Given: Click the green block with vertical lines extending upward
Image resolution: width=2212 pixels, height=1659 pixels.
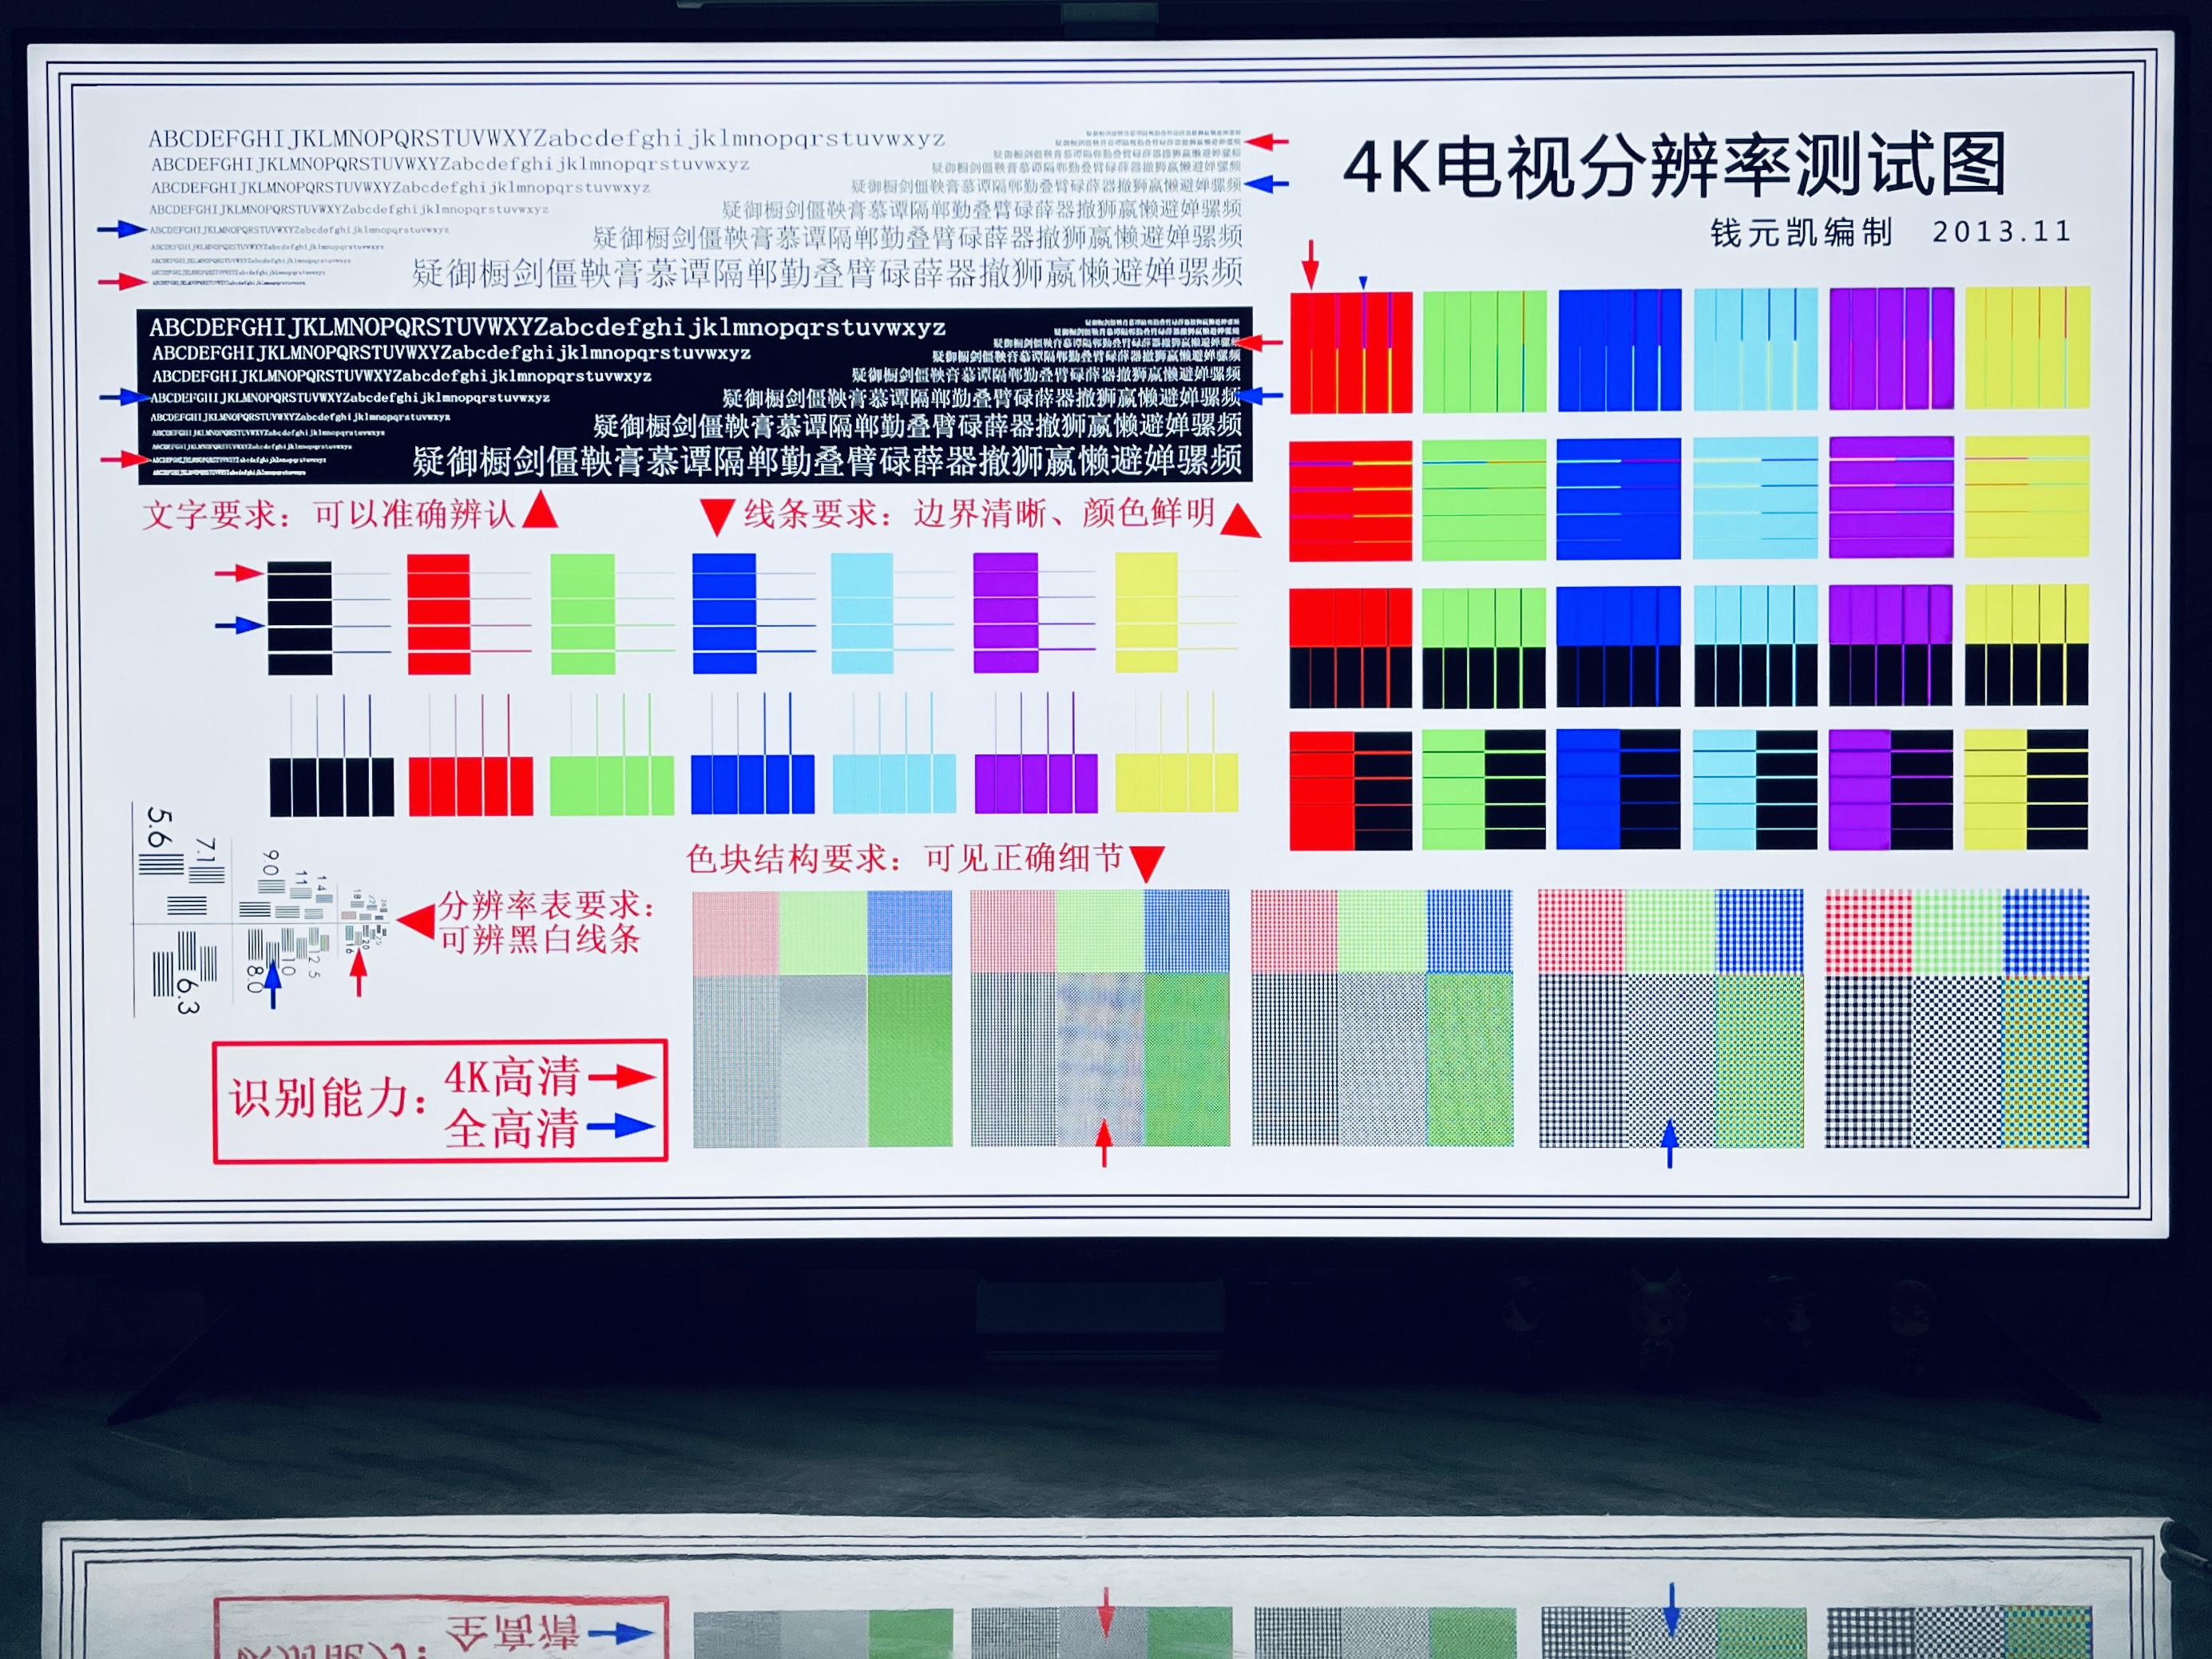Looking at the screenshot, I should click(612, 785).
